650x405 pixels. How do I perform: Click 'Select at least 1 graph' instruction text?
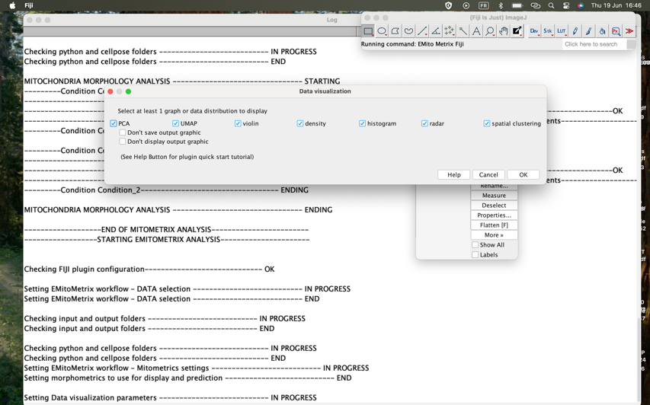pos(192,111)
